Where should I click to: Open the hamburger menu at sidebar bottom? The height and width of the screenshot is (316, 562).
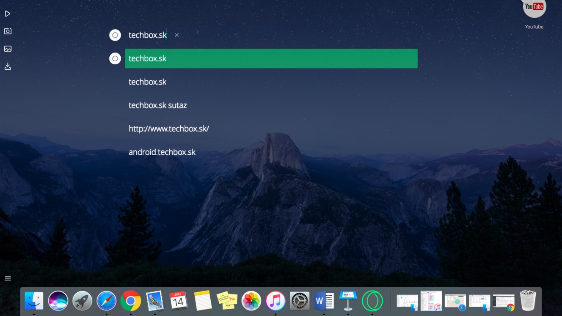pyautogui.click(x=8, y=278)
